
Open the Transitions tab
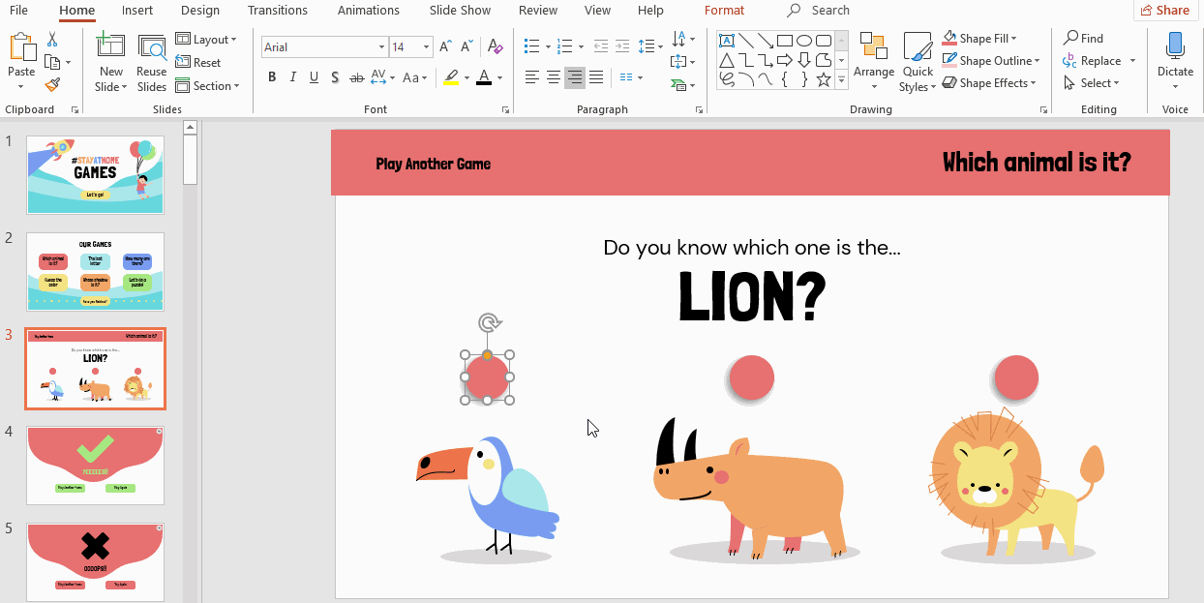pos(278,11)
